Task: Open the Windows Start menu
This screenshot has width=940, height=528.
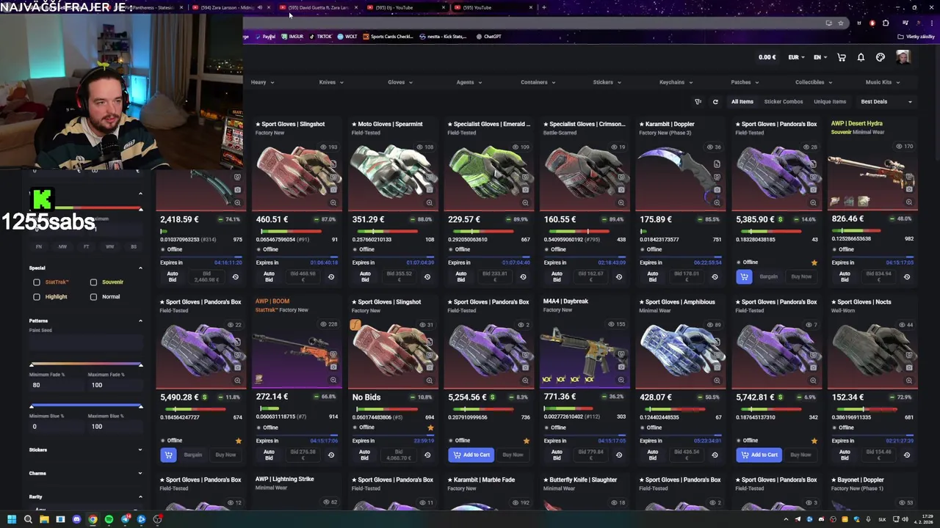Action: click(x=11, y=519)
